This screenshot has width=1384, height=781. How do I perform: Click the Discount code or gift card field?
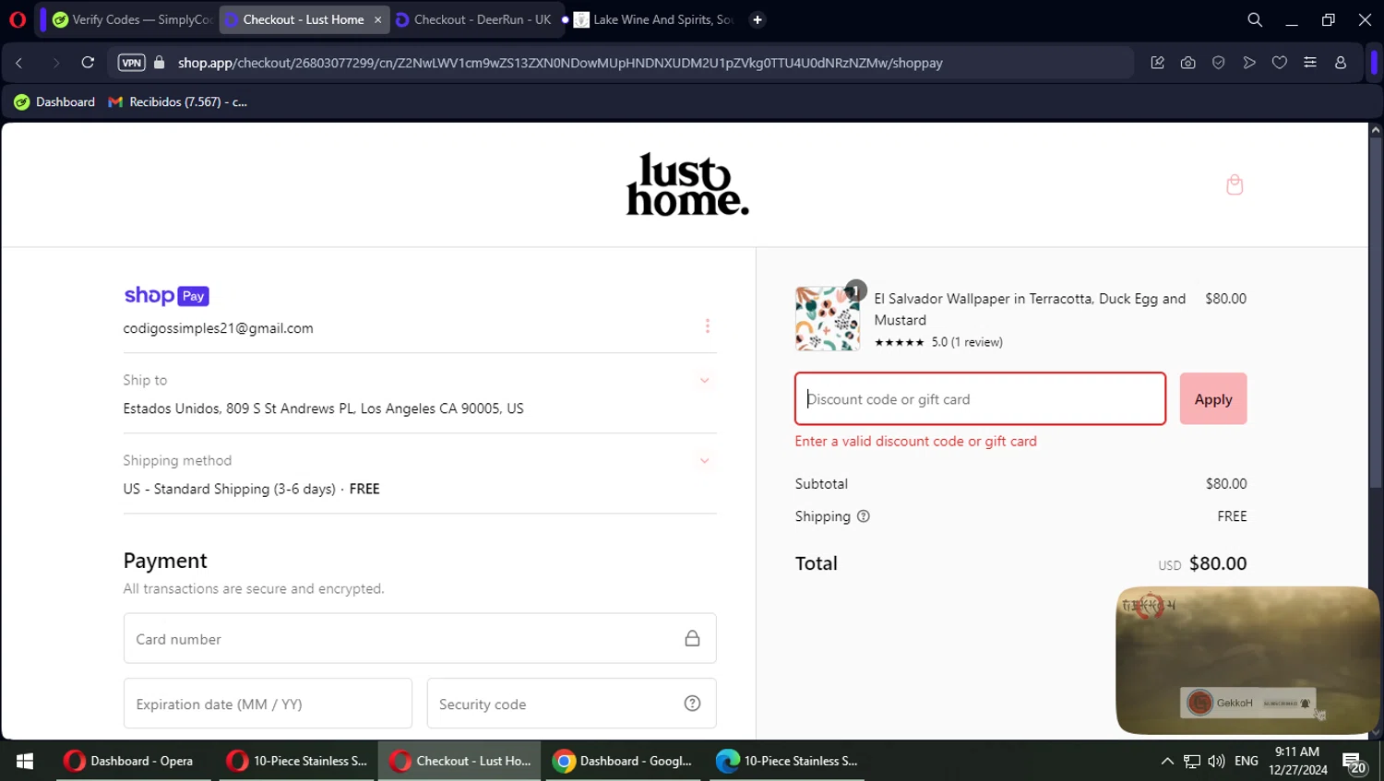coord(980,398)
